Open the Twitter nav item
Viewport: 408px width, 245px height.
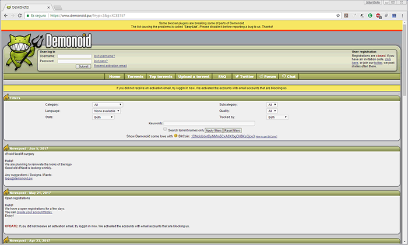(x=244, y=76)
